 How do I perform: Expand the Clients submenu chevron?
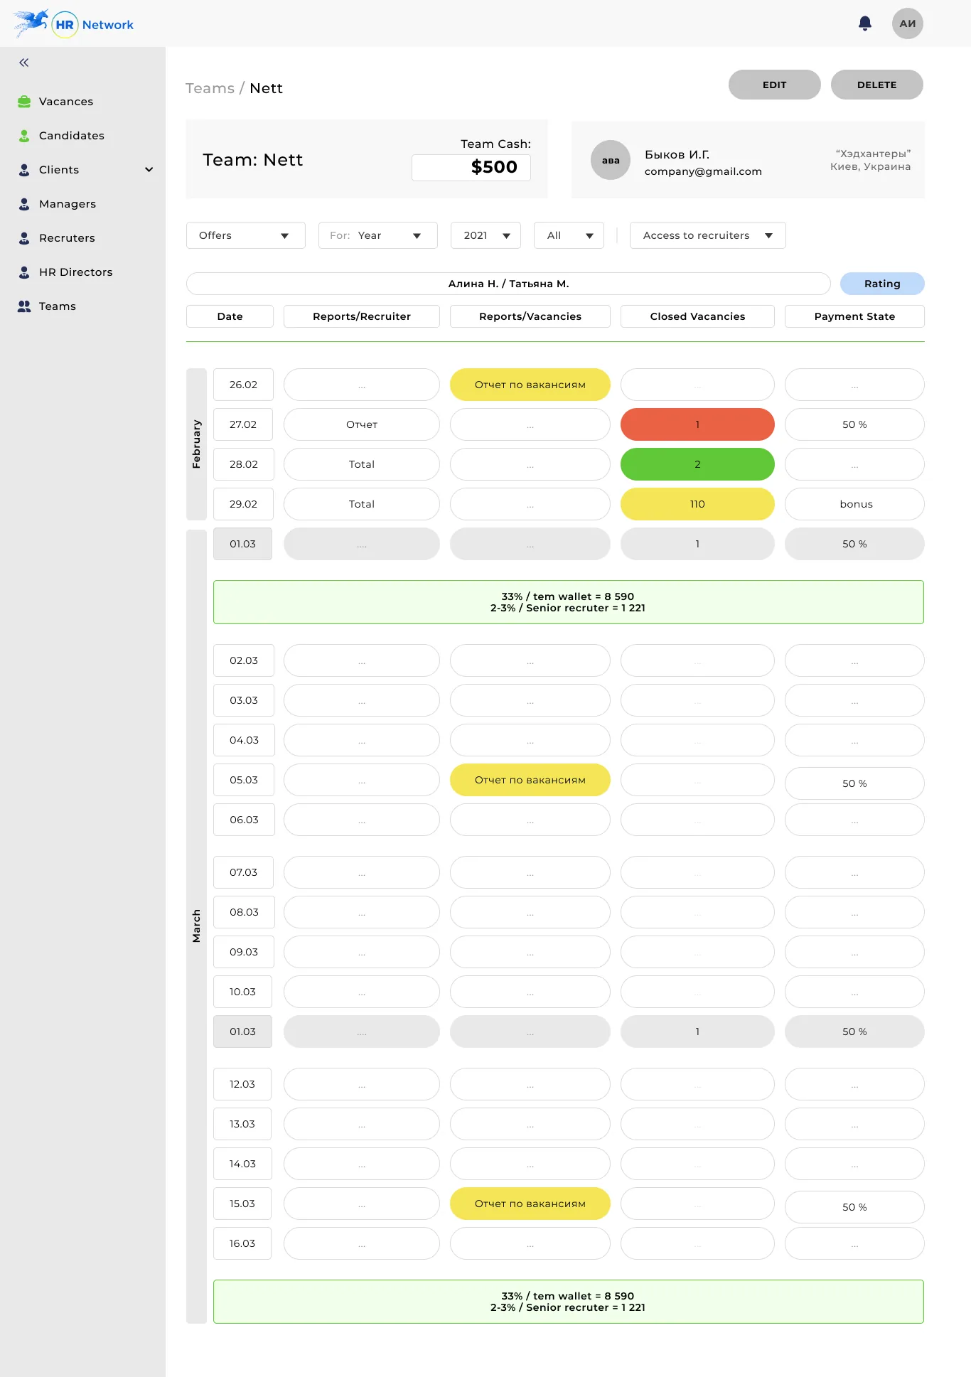point(149,170)
